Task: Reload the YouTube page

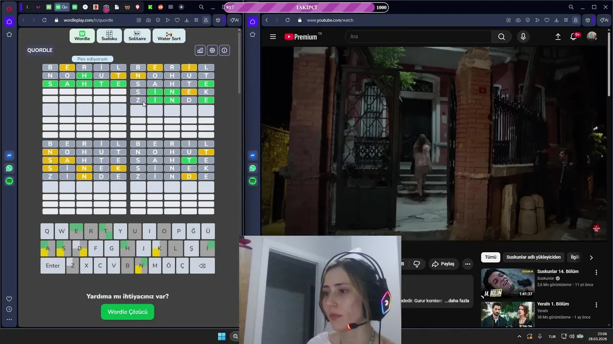Action: click(287, 20)
